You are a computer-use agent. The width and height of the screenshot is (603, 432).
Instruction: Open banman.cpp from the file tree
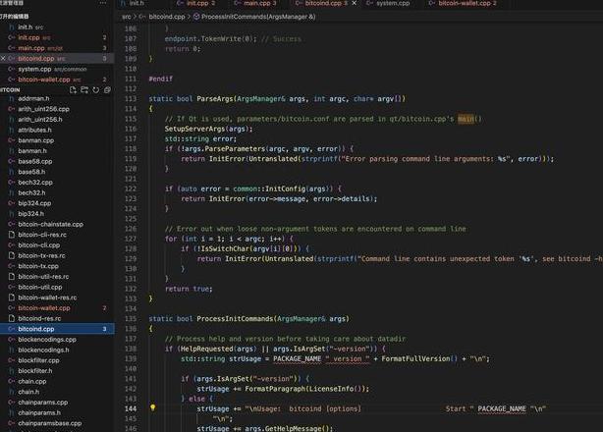[57, 140]
